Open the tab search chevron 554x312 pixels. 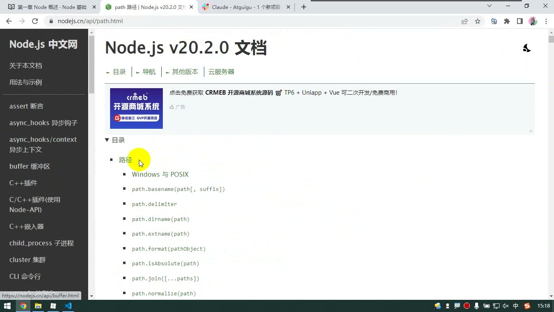pos(489,6)
